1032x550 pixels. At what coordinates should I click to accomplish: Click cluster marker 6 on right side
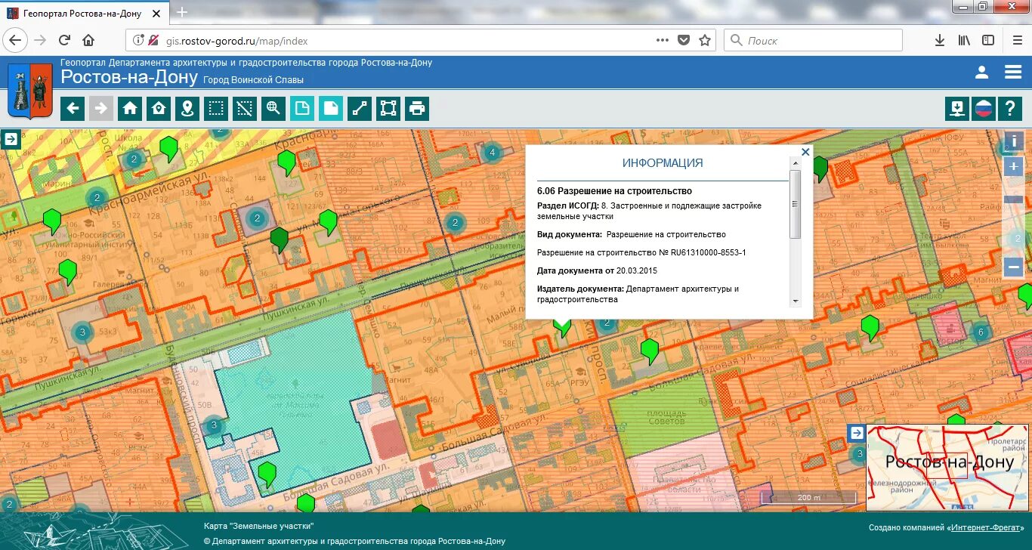(981, 332)
